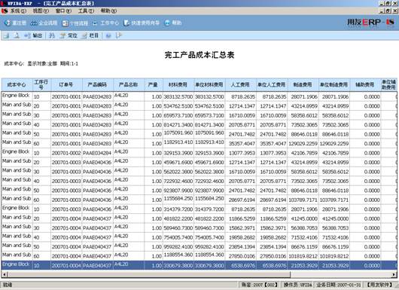Select the first Engine Block row
Viewport: 399px width, 290px height.
pos(199,96)
